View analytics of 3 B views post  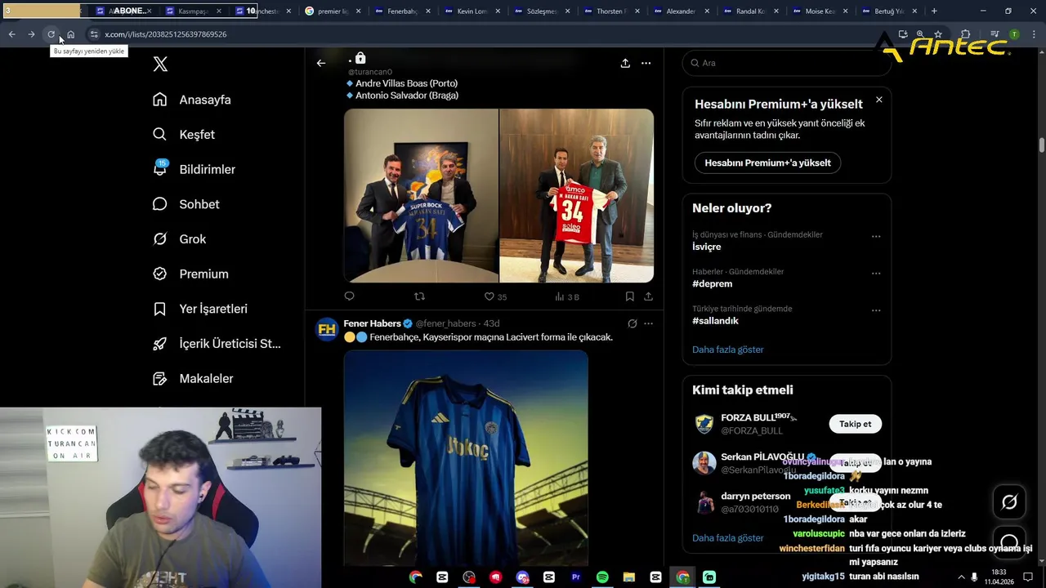click(567, 296)
